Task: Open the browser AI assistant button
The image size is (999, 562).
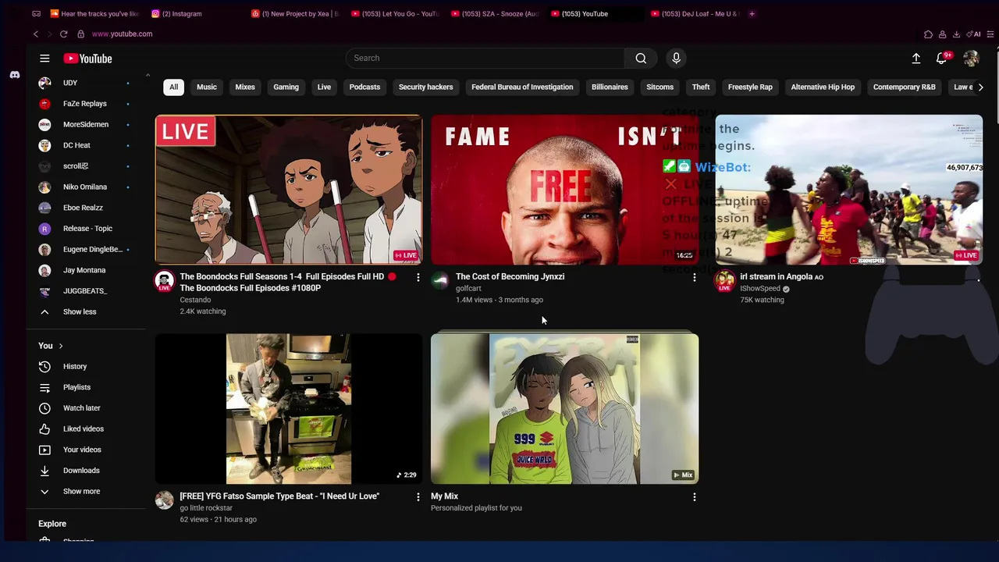Action: click(x=974, y=34)
